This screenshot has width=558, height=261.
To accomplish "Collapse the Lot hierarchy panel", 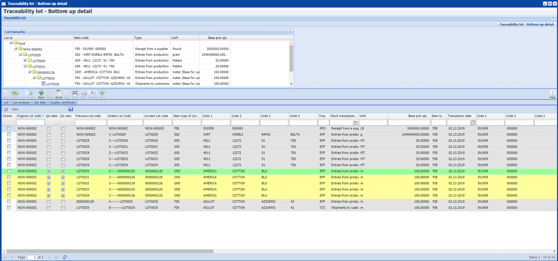I will (290, 32).
